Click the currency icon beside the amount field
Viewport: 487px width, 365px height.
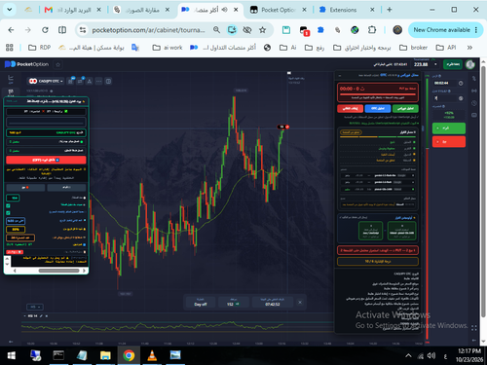coord(461,98)
